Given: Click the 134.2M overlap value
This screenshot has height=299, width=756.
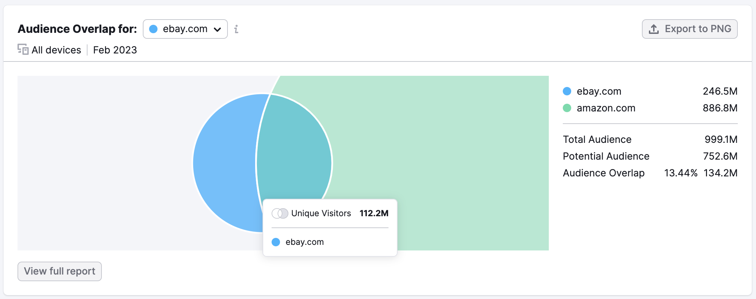Looking at the screenshot, I should [x=721, y=173].
